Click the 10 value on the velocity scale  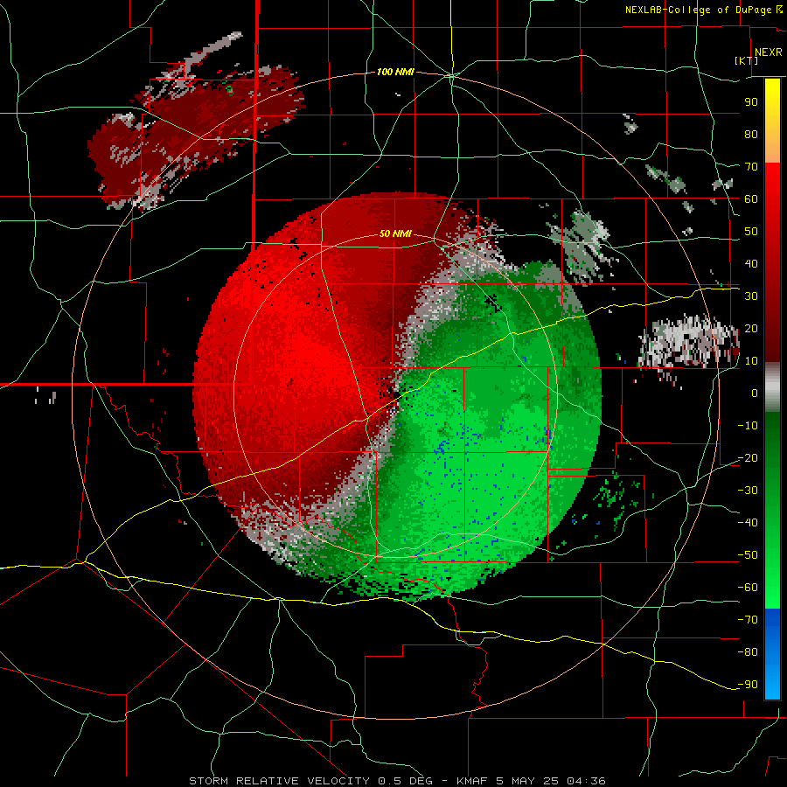751,361
